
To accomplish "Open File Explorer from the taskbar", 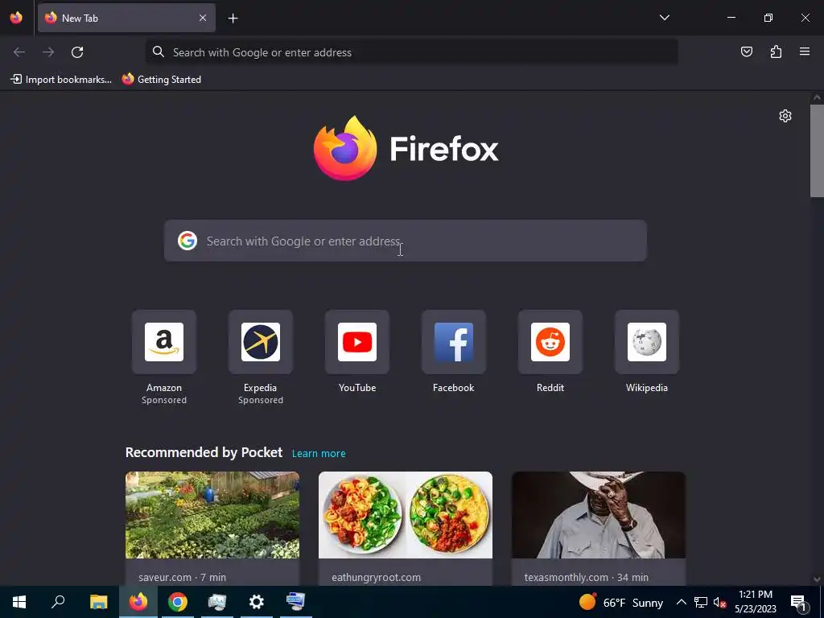I will pyautogui.click(x=98, y=602).
